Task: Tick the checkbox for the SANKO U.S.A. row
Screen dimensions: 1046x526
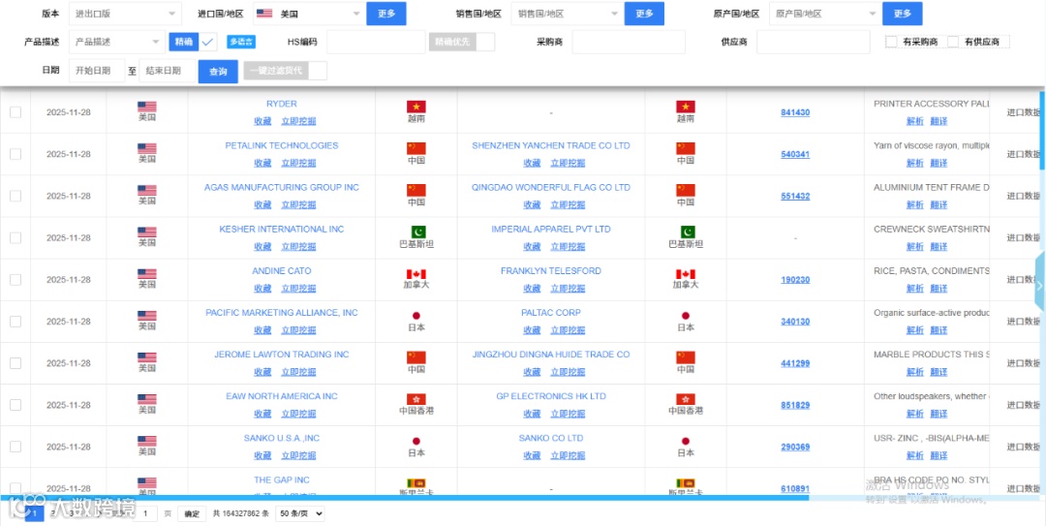Action: coord(15,447)
